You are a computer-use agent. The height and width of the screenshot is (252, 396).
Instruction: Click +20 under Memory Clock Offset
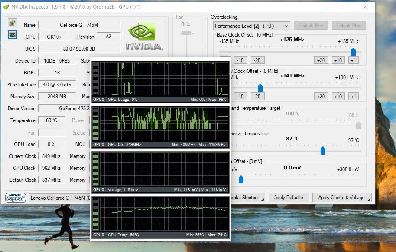[321, 96]
